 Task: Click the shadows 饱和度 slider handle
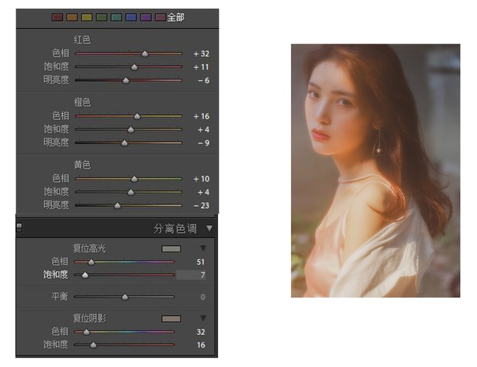click(x=93, y=345)
